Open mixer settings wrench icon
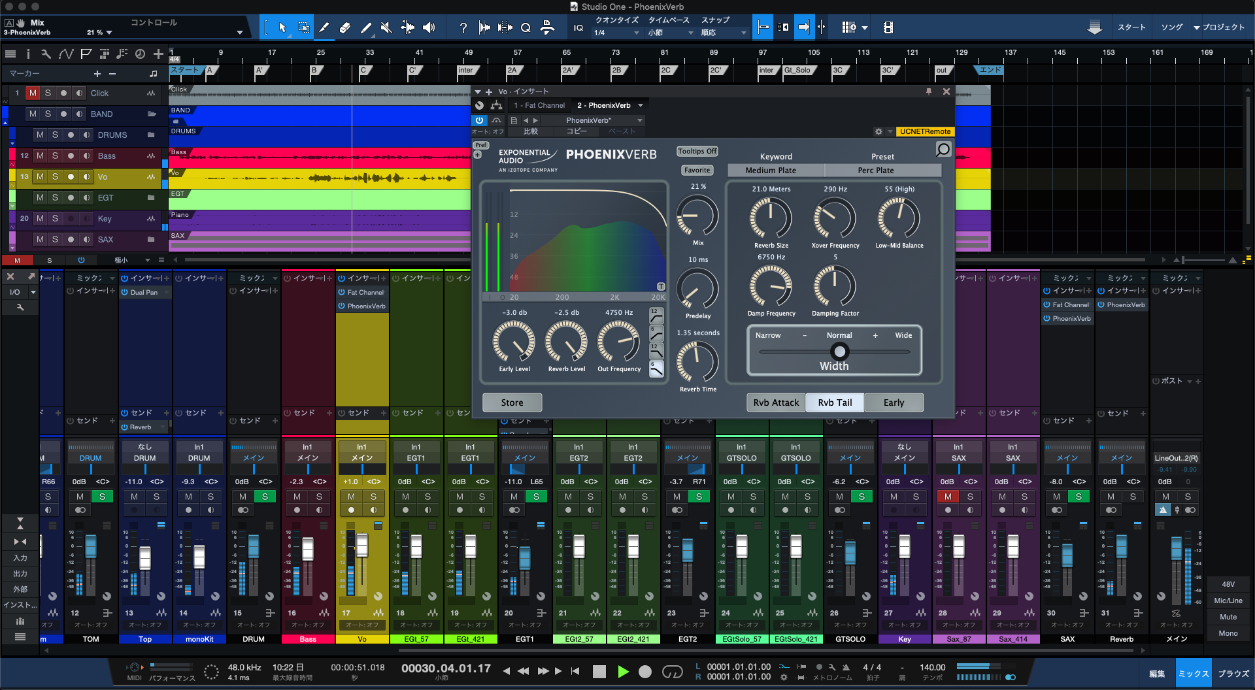 [20, 307]
